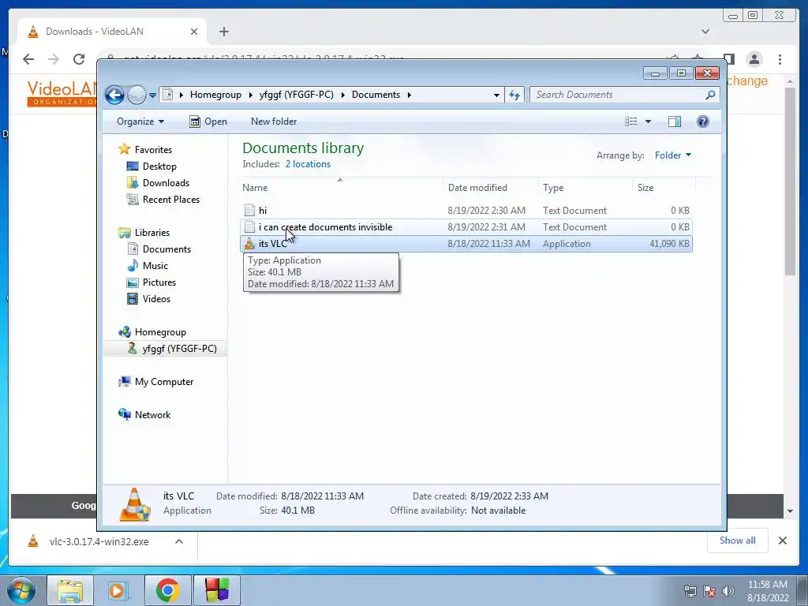Open the Organize menu
808x606 pixels.
(x=140, y=122)
